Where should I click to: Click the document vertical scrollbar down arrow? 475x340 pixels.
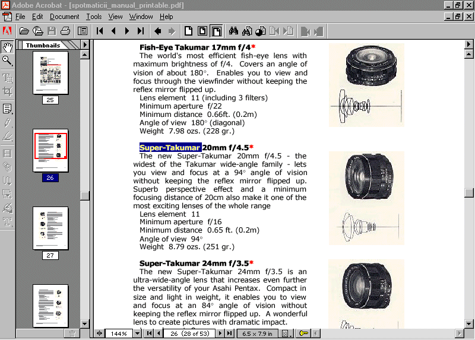(x=468, y=323)
